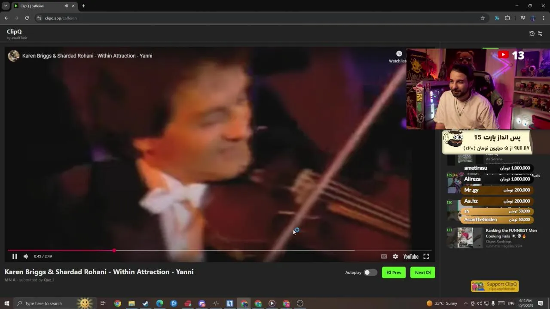
Task: Open the Chrome profile avatar
Action: 533,18
